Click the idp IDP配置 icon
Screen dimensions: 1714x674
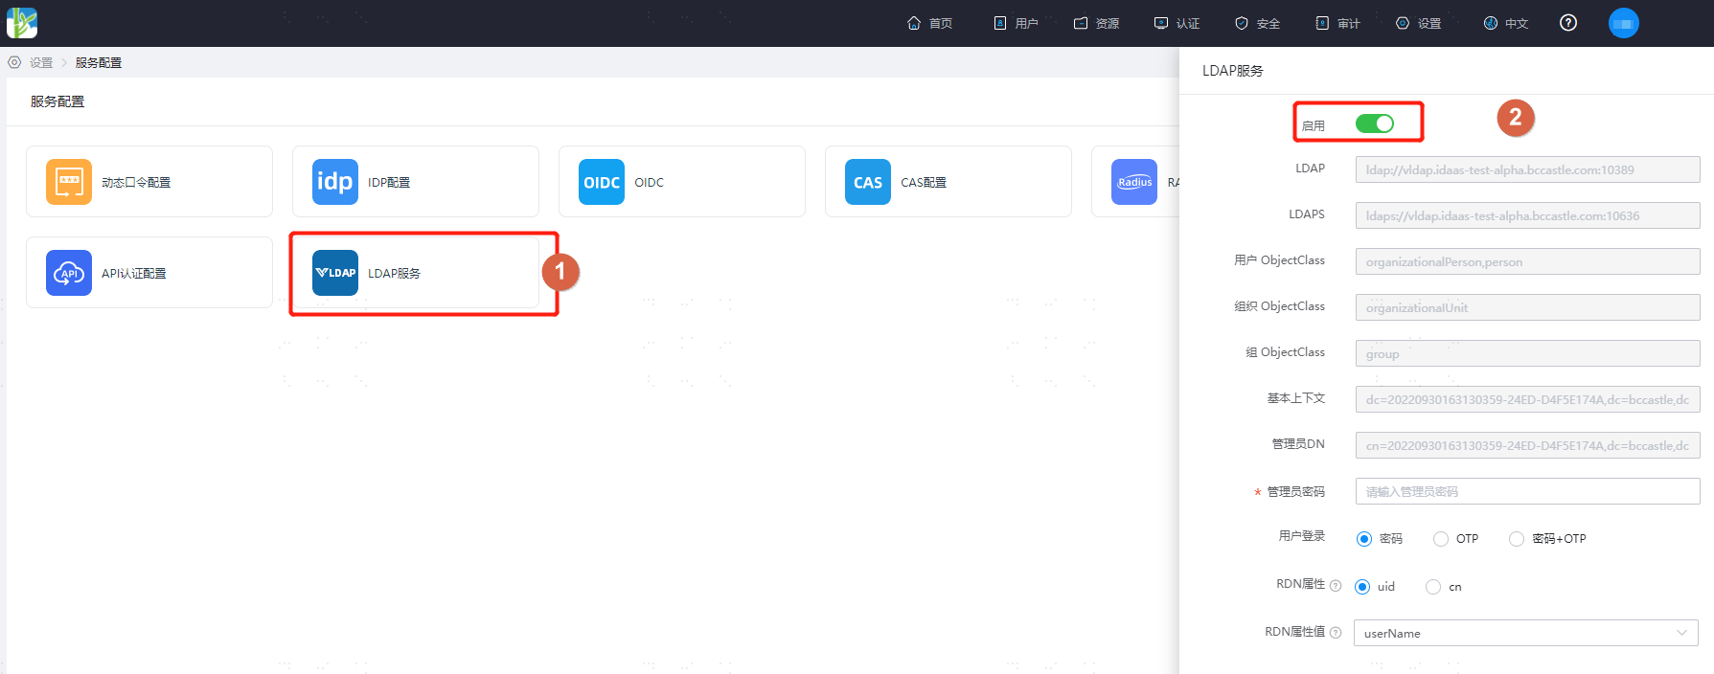(335, 182)
